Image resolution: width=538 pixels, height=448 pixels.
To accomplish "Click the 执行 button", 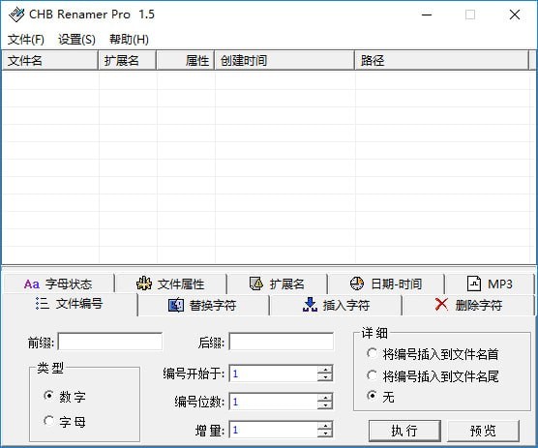I will [x=404, y=431].
